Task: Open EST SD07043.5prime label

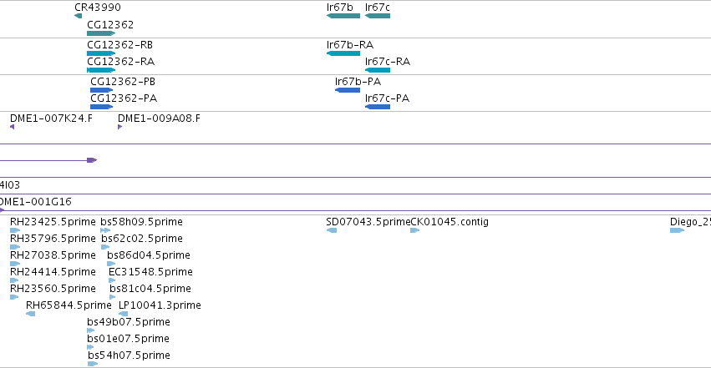Action: click(x=368, y=222)
